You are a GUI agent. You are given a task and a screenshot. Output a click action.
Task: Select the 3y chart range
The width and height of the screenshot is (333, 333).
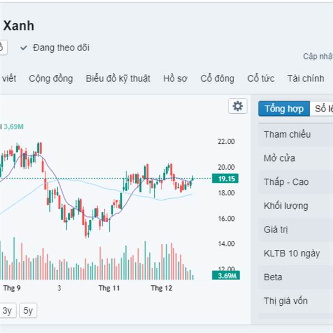(x=7, y=311)
